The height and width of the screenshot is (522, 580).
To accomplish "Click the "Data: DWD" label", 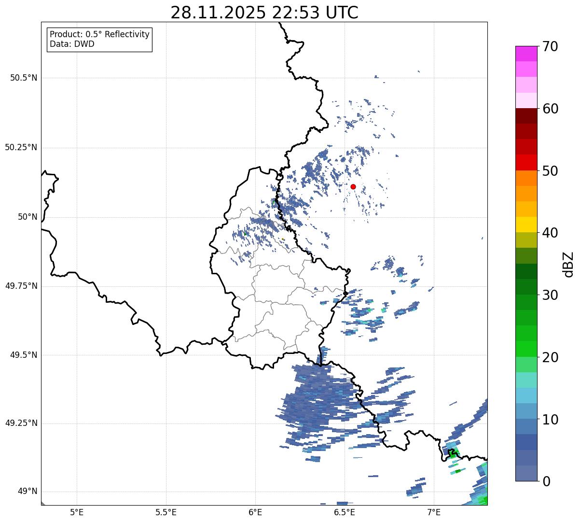I will tap(72, 44).
